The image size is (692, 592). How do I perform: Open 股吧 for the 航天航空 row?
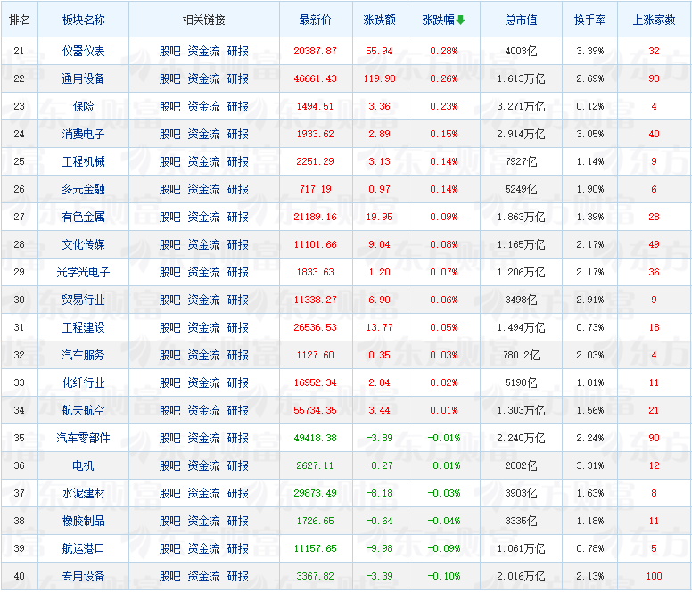pyautogui.click(x=169, y=410)
